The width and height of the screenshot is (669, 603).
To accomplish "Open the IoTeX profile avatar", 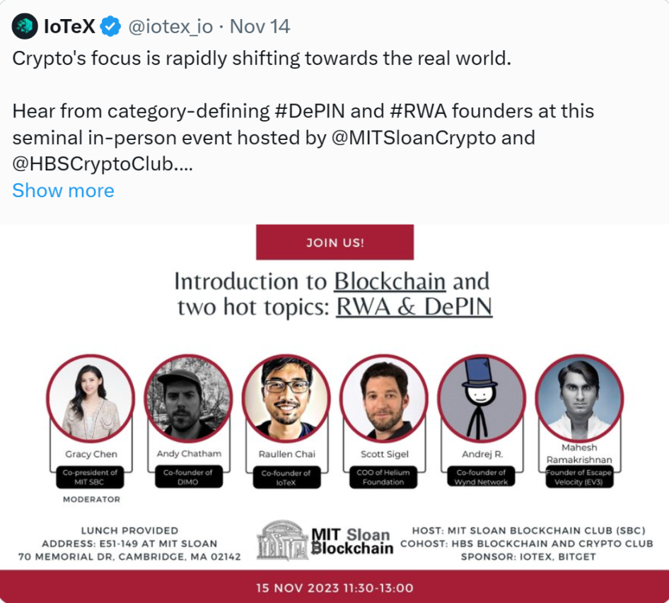I will 25,26.
